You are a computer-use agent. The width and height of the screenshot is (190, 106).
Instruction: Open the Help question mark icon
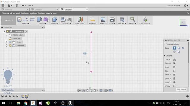[185, 6]
